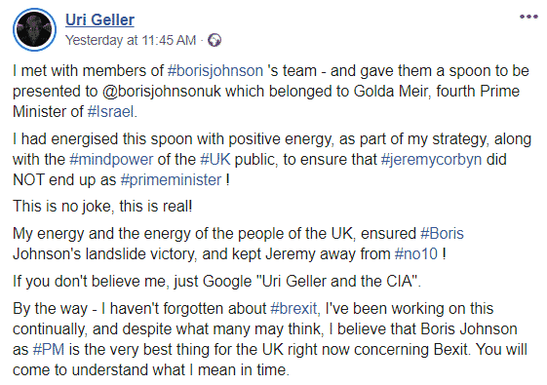Open Uri Geller's profile picture
The height and width of the screenshot is (385, 547).
[x=34, y=29]
